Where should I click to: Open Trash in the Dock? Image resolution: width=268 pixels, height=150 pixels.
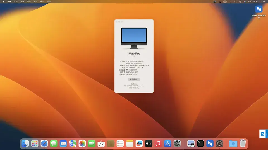point(243,144)
